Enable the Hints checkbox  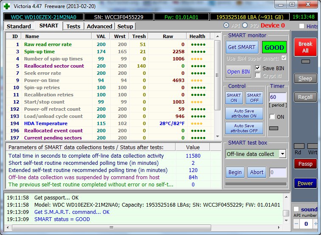301,26
